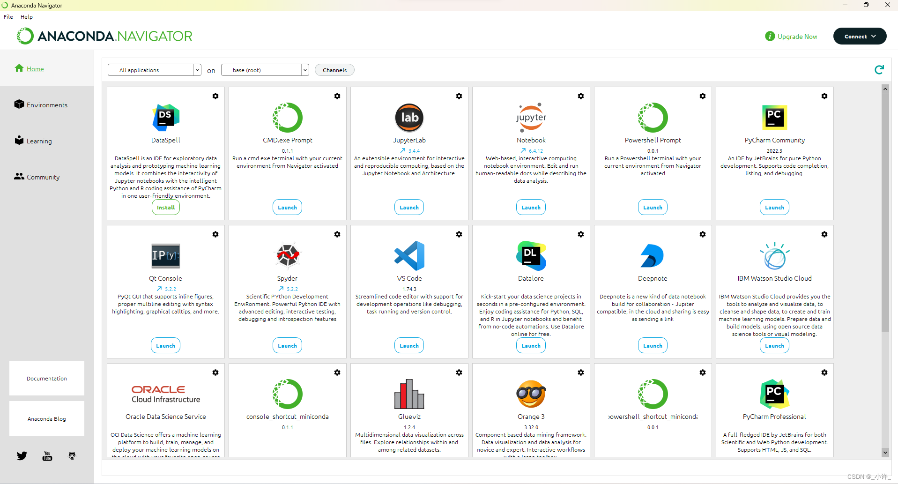Click the Datalore application logo
The width and height of the screenshot is (898, 484).
point(531,256)
